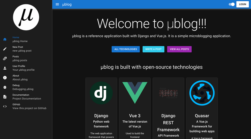Open ALL TECHNOLOGIES button
This screenshot has height=139, width=251.
[125, 49]
